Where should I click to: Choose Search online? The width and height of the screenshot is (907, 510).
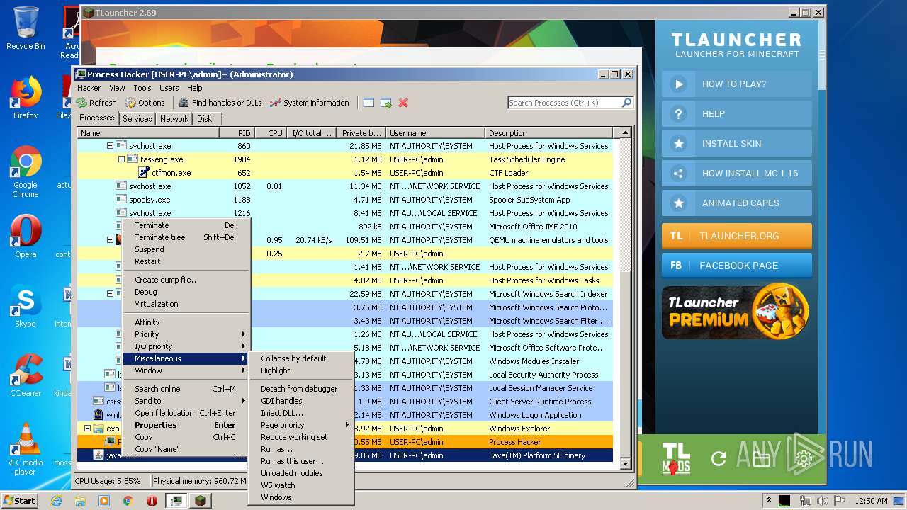186,389
